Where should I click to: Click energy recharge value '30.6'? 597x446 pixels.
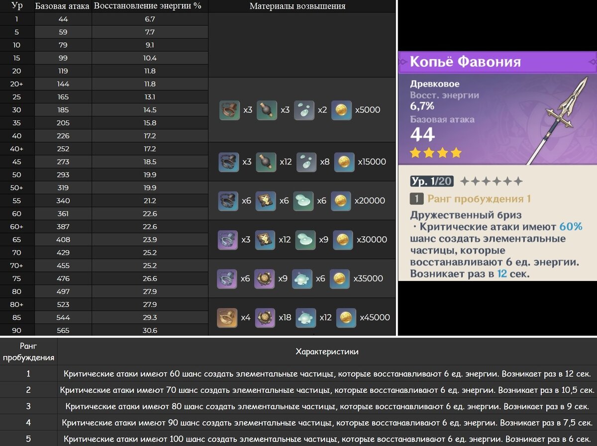150,330
